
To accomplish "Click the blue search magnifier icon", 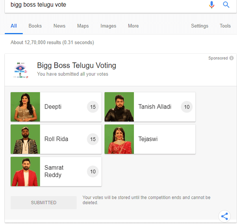I will [226, 5].
